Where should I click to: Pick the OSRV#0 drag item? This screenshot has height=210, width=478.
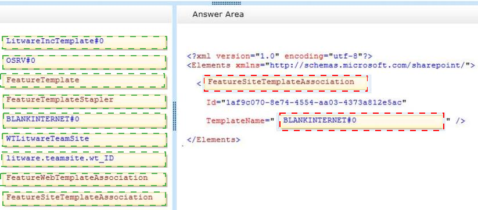pyautogui.click(x=84, y=62)
